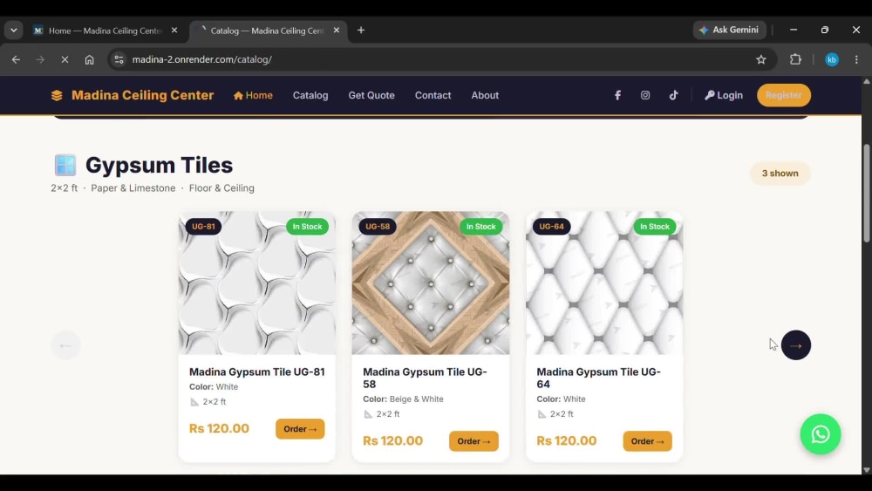Open WhatsApp chat floating button

tap(821, 434)
